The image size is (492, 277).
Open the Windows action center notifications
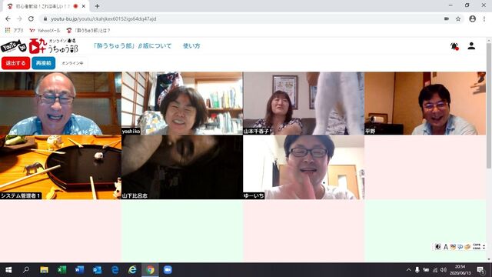480,270
